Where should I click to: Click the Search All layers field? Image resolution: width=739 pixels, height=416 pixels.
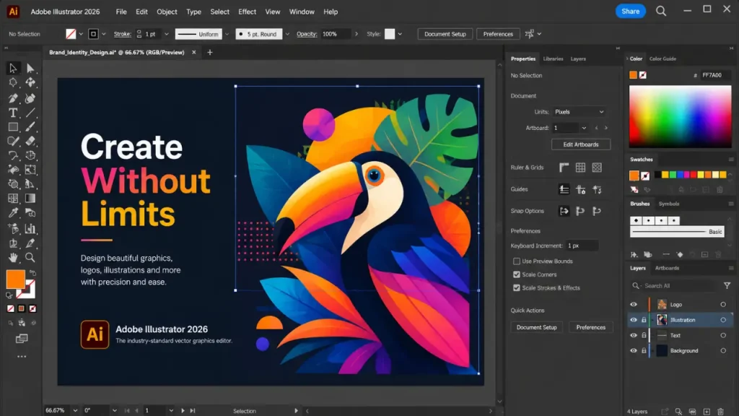pos(674,286)
